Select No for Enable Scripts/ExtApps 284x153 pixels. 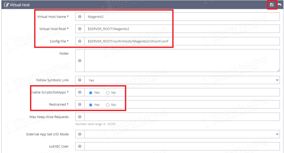pyautogui.click(x=108, y=93)
